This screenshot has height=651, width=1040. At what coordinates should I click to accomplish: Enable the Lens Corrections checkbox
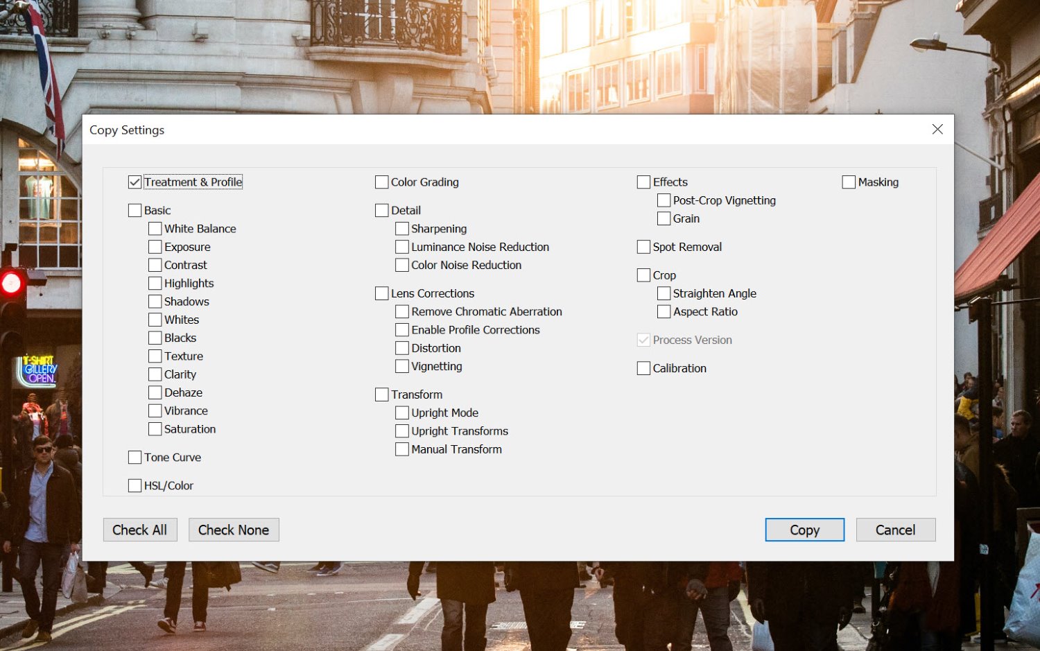(381, 293)
